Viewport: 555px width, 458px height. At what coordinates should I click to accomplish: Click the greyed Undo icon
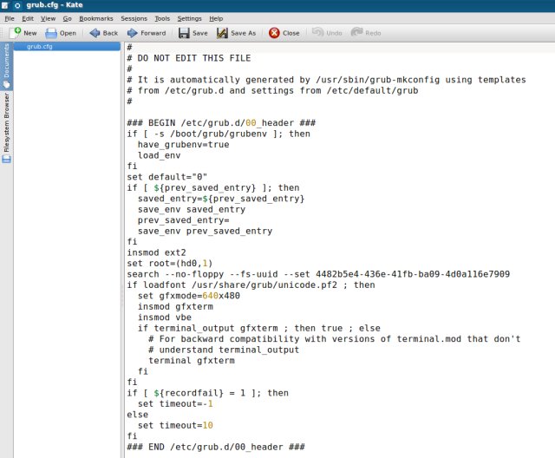317,33
